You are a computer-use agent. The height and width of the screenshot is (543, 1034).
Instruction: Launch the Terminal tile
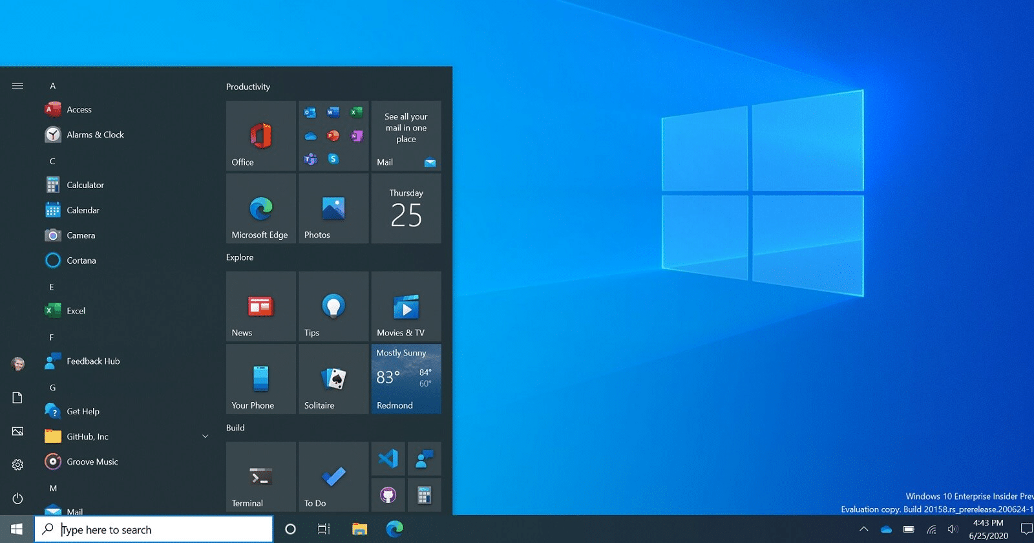tap(261, 478)
